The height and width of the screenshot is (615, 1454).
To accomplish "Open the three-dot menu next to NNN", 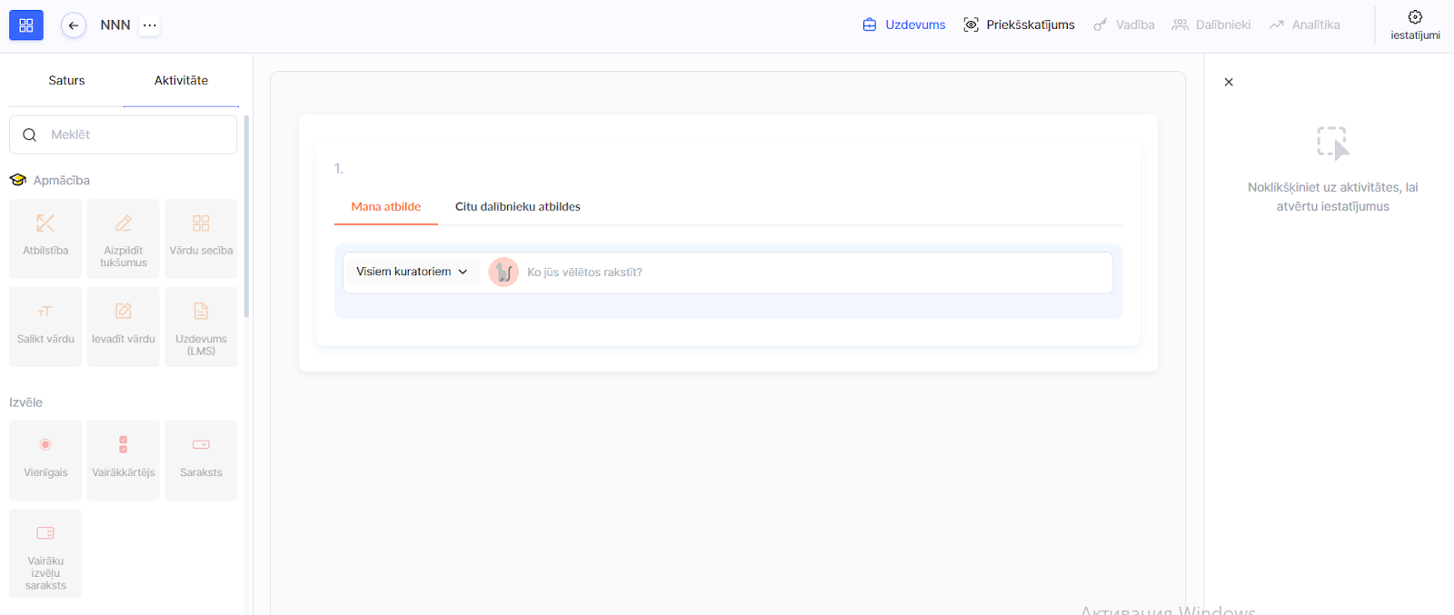I will tap(150, 25).
